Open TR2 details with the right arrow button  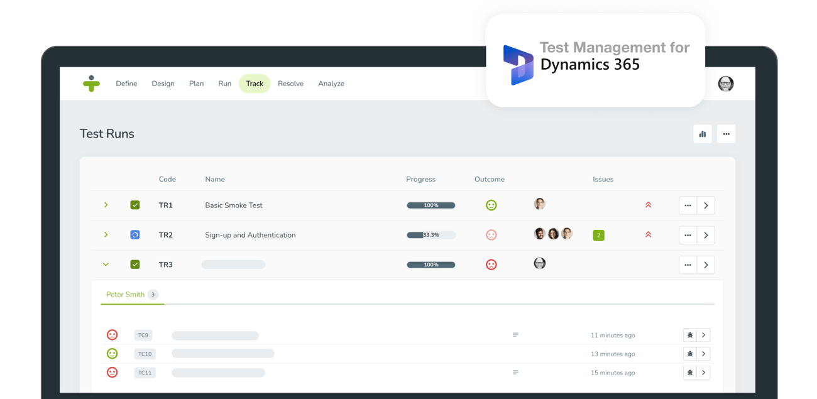point(706,234)
